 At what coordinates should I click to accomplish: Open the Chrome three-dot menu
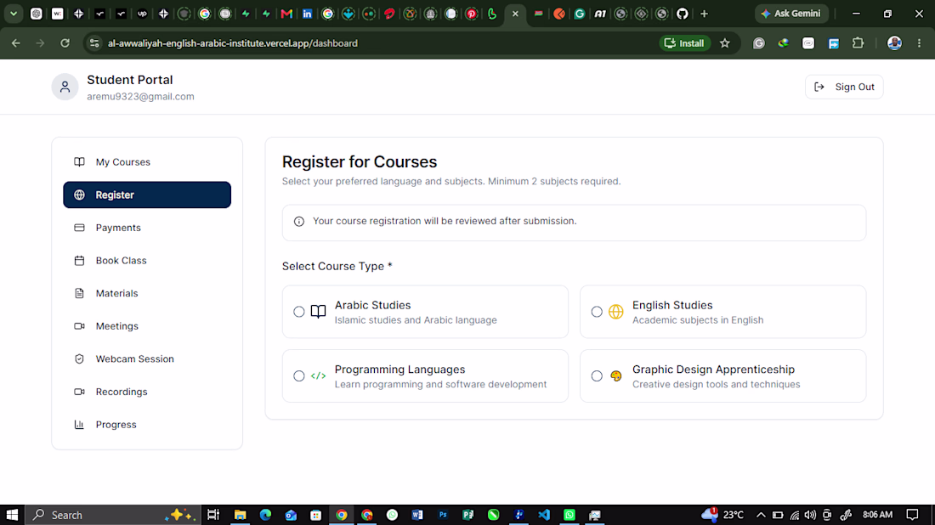pyautogui.click(x=919, y=43)
